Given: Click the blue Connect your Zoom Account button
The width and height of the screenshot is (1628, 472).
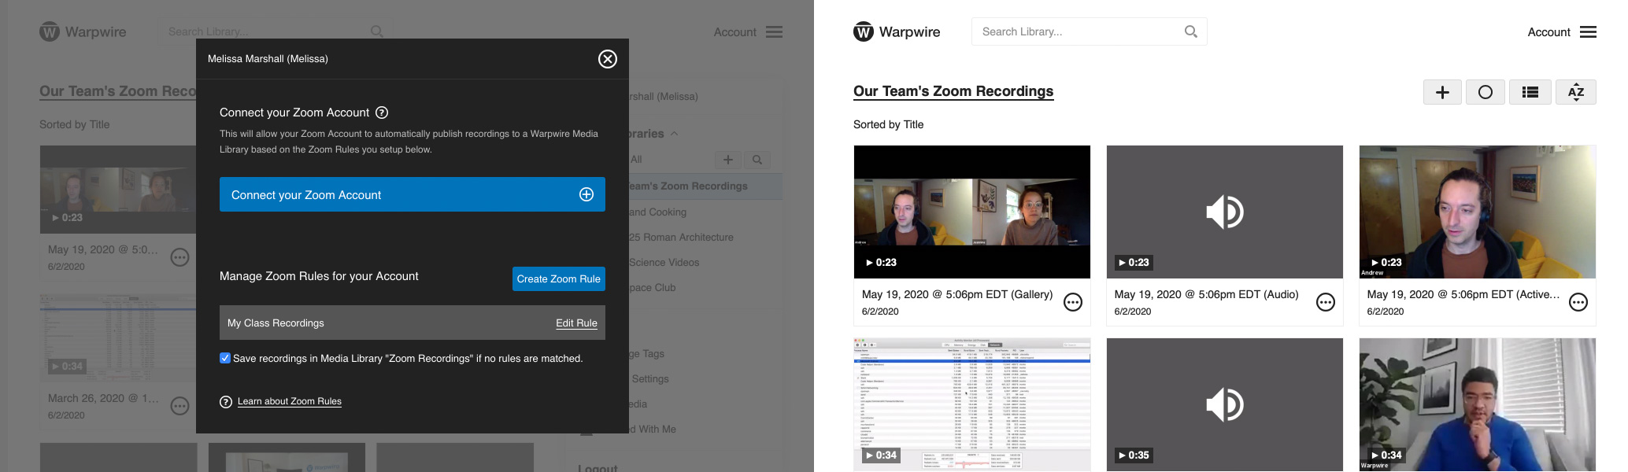Looking at the screenshot, I should [x=412, y=194].
